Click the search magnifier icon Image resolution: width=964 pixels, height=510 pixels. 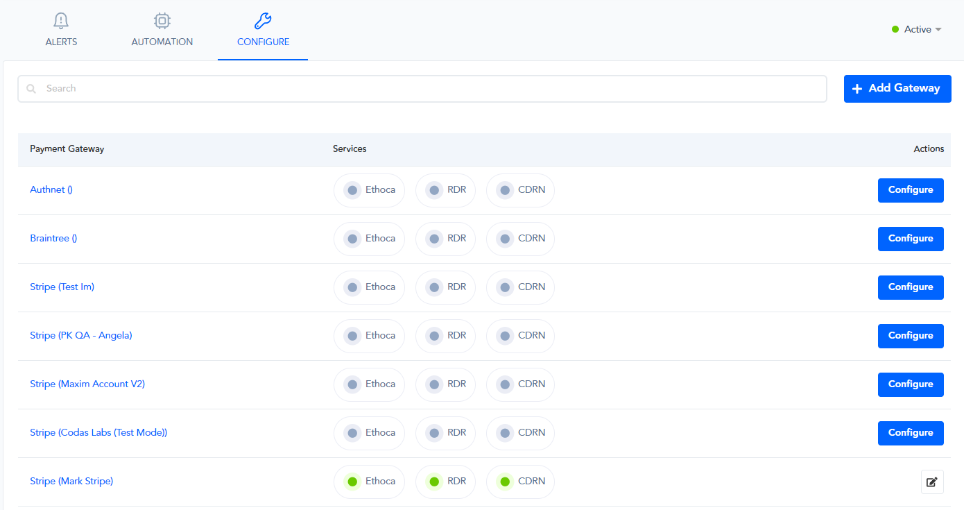[x=31, y=89]
